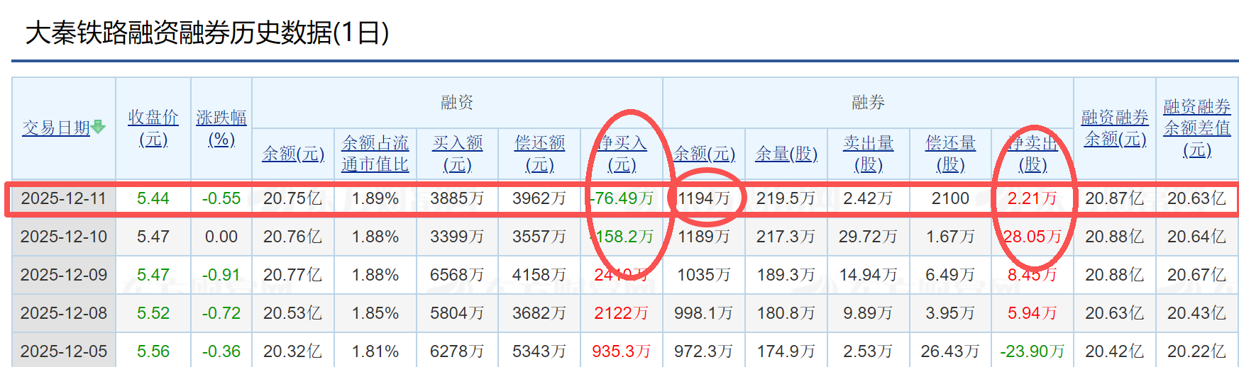The width and height of the screenshot is (1239, 367).
Task: Click the 余额占流通市值比 header link
Action: coord(375,154)
